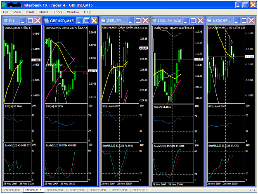Switch to the EURUSD,M30 bottom tab
The image size is (258, 194).
click(x=55, y=190)
